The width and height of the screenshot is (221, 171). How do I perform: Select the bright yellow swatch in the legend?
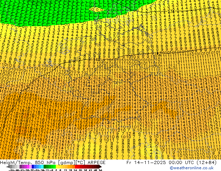tap(57, 167)
